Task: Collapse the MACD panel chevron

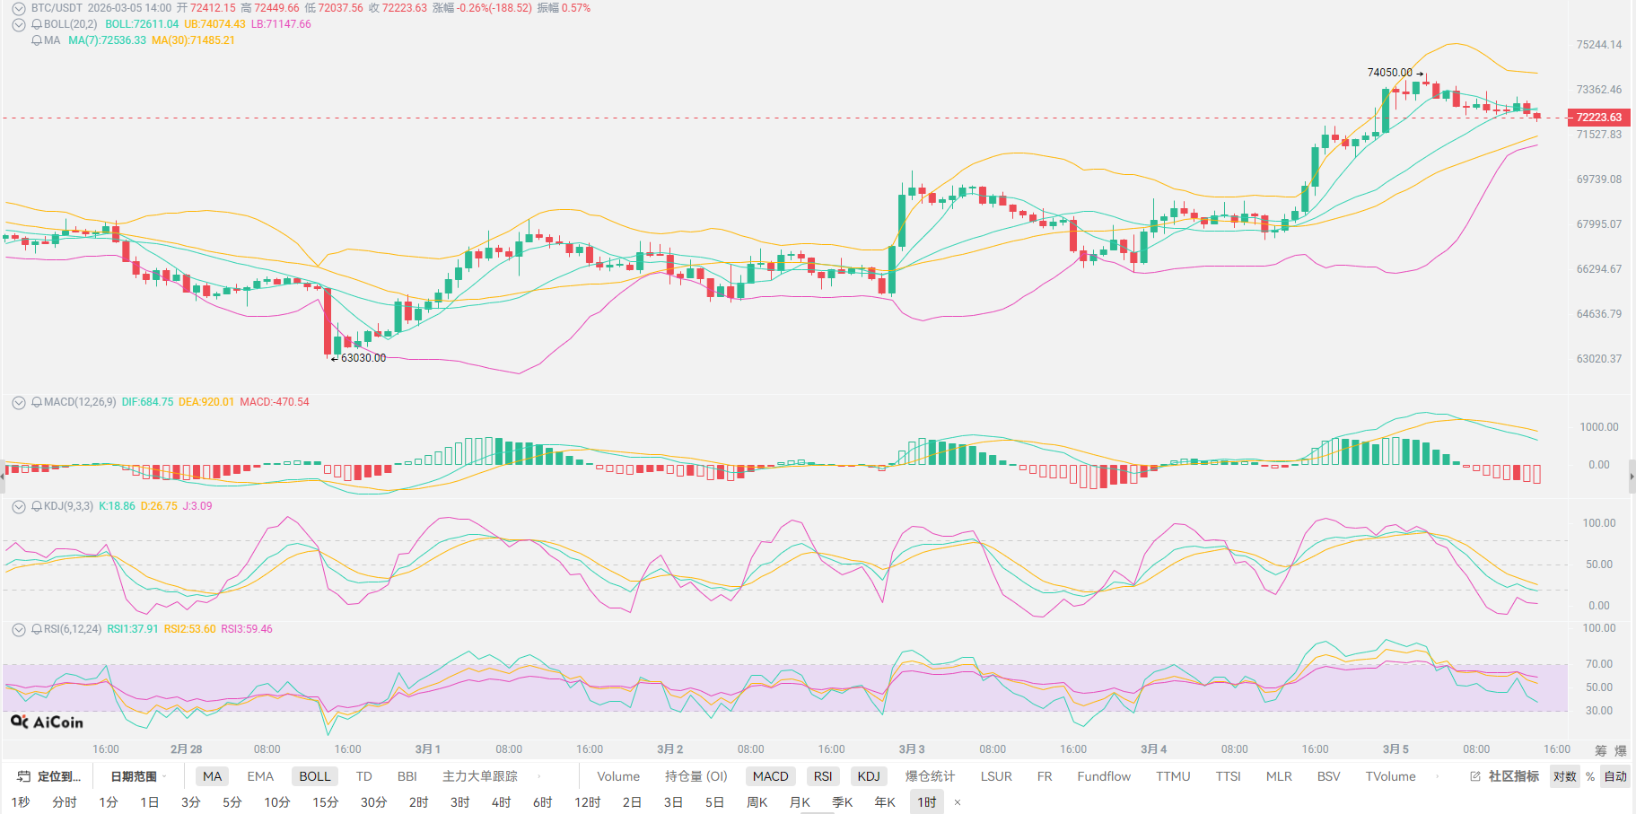Action: pyautogui.click(x=18, y=402)
